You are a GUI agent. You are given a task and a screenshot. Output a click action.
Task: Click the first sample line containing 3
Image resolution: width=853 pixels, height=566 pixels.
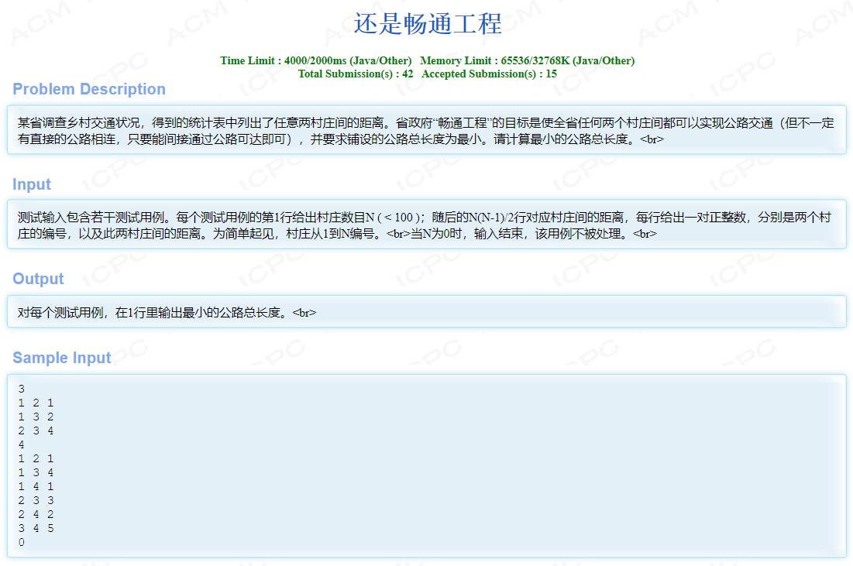21,389
